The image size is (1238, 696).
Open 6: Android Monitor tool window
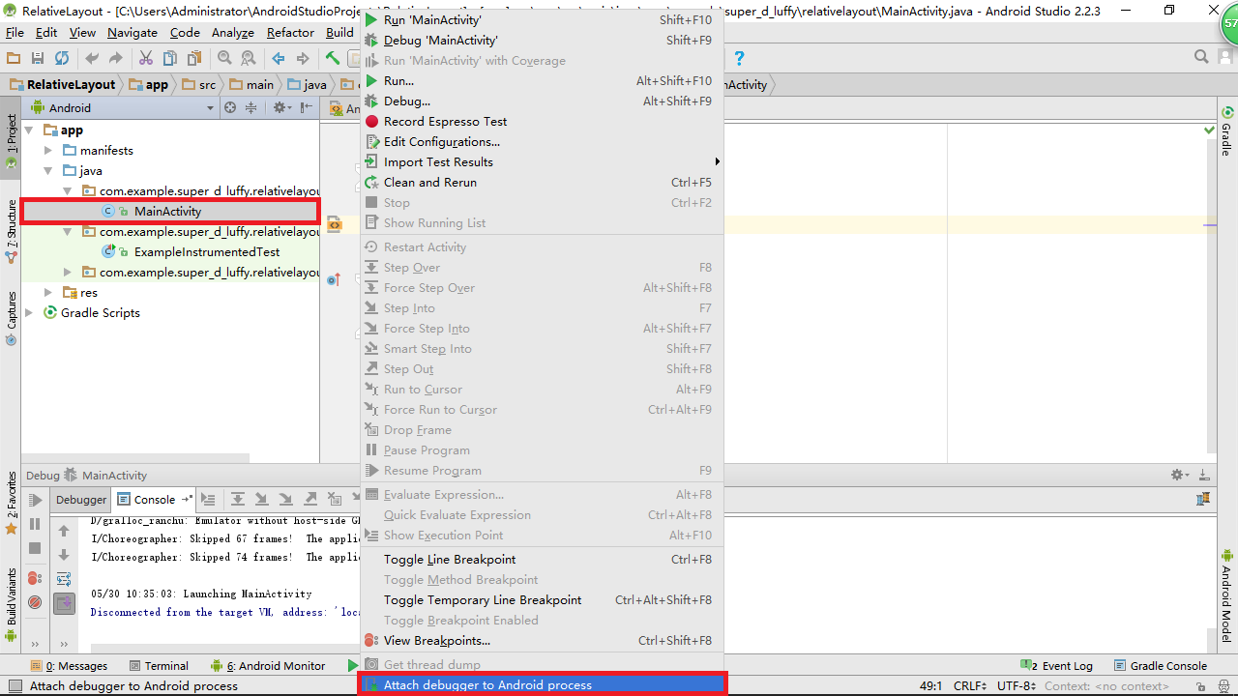pos(268,666)
